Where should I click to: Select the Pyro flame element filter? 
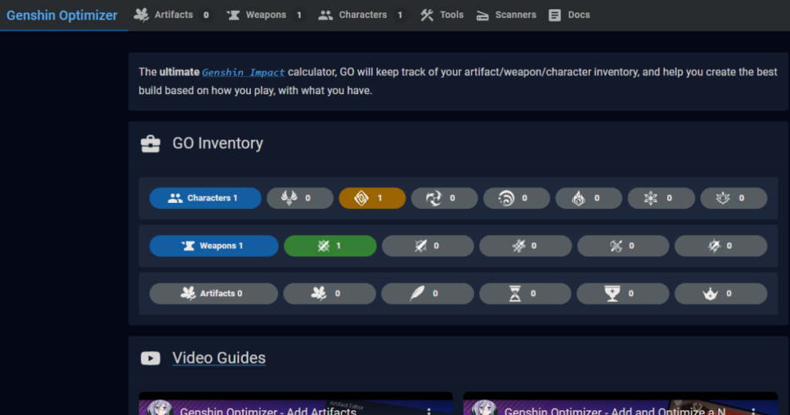(x=589, y=198)
